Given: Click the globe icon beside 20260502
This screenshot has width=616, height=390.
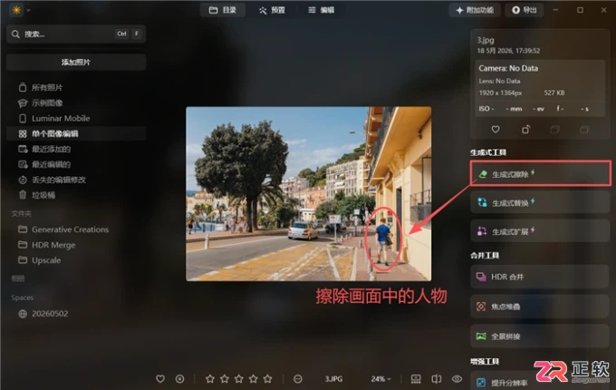Looking at the screenshot, I should [23, 314].
